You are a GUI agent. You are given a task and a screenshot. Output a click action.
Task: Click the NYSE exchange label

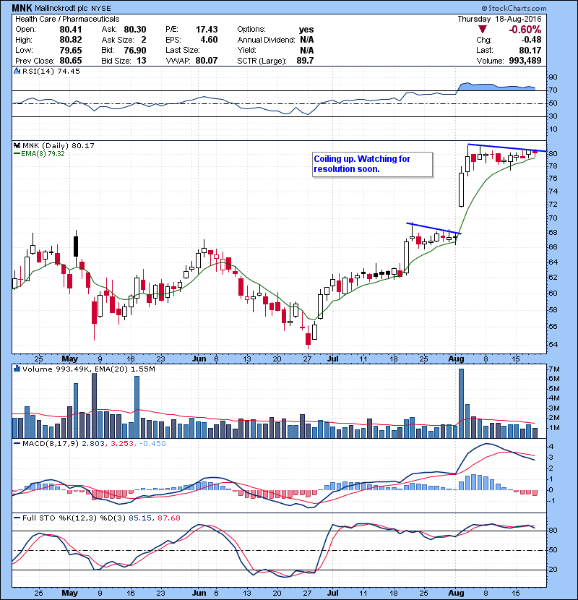[101, 9]
